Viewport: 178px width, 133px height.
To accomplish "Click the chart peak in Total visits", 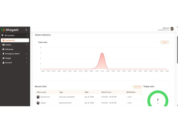I will pos(102,53).
